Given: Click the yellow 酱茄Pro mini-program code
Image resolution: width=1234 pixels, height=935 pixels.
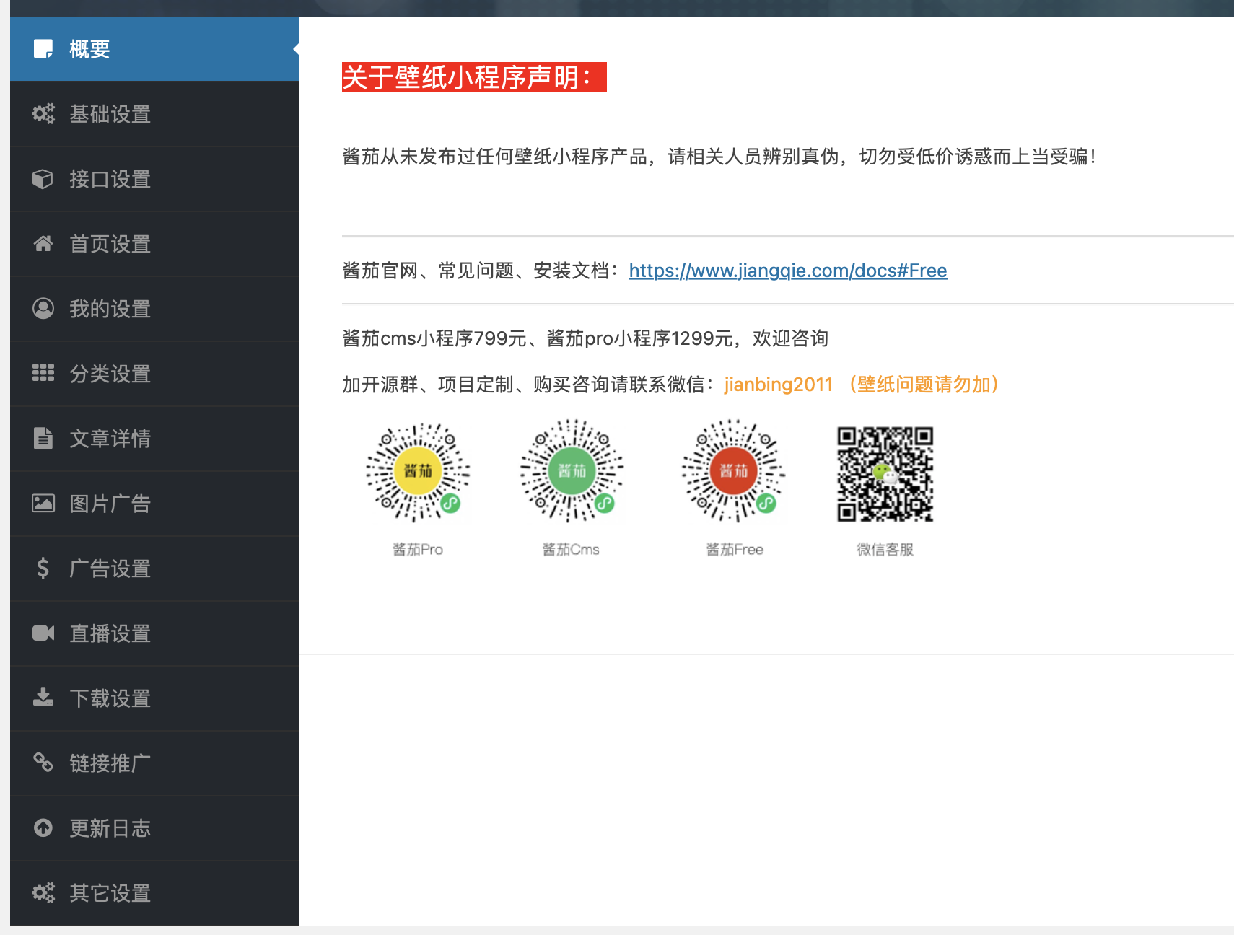Looking at the screenshot, I should click(x=418, y=472).
